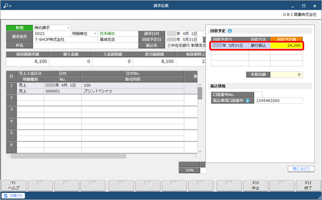322x200 pixels.
Task: Click the F12 終了 function key
Action: pos(308,185)
